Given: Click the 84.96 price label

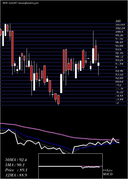Looking at the screenshot, I should pos(120,71).
